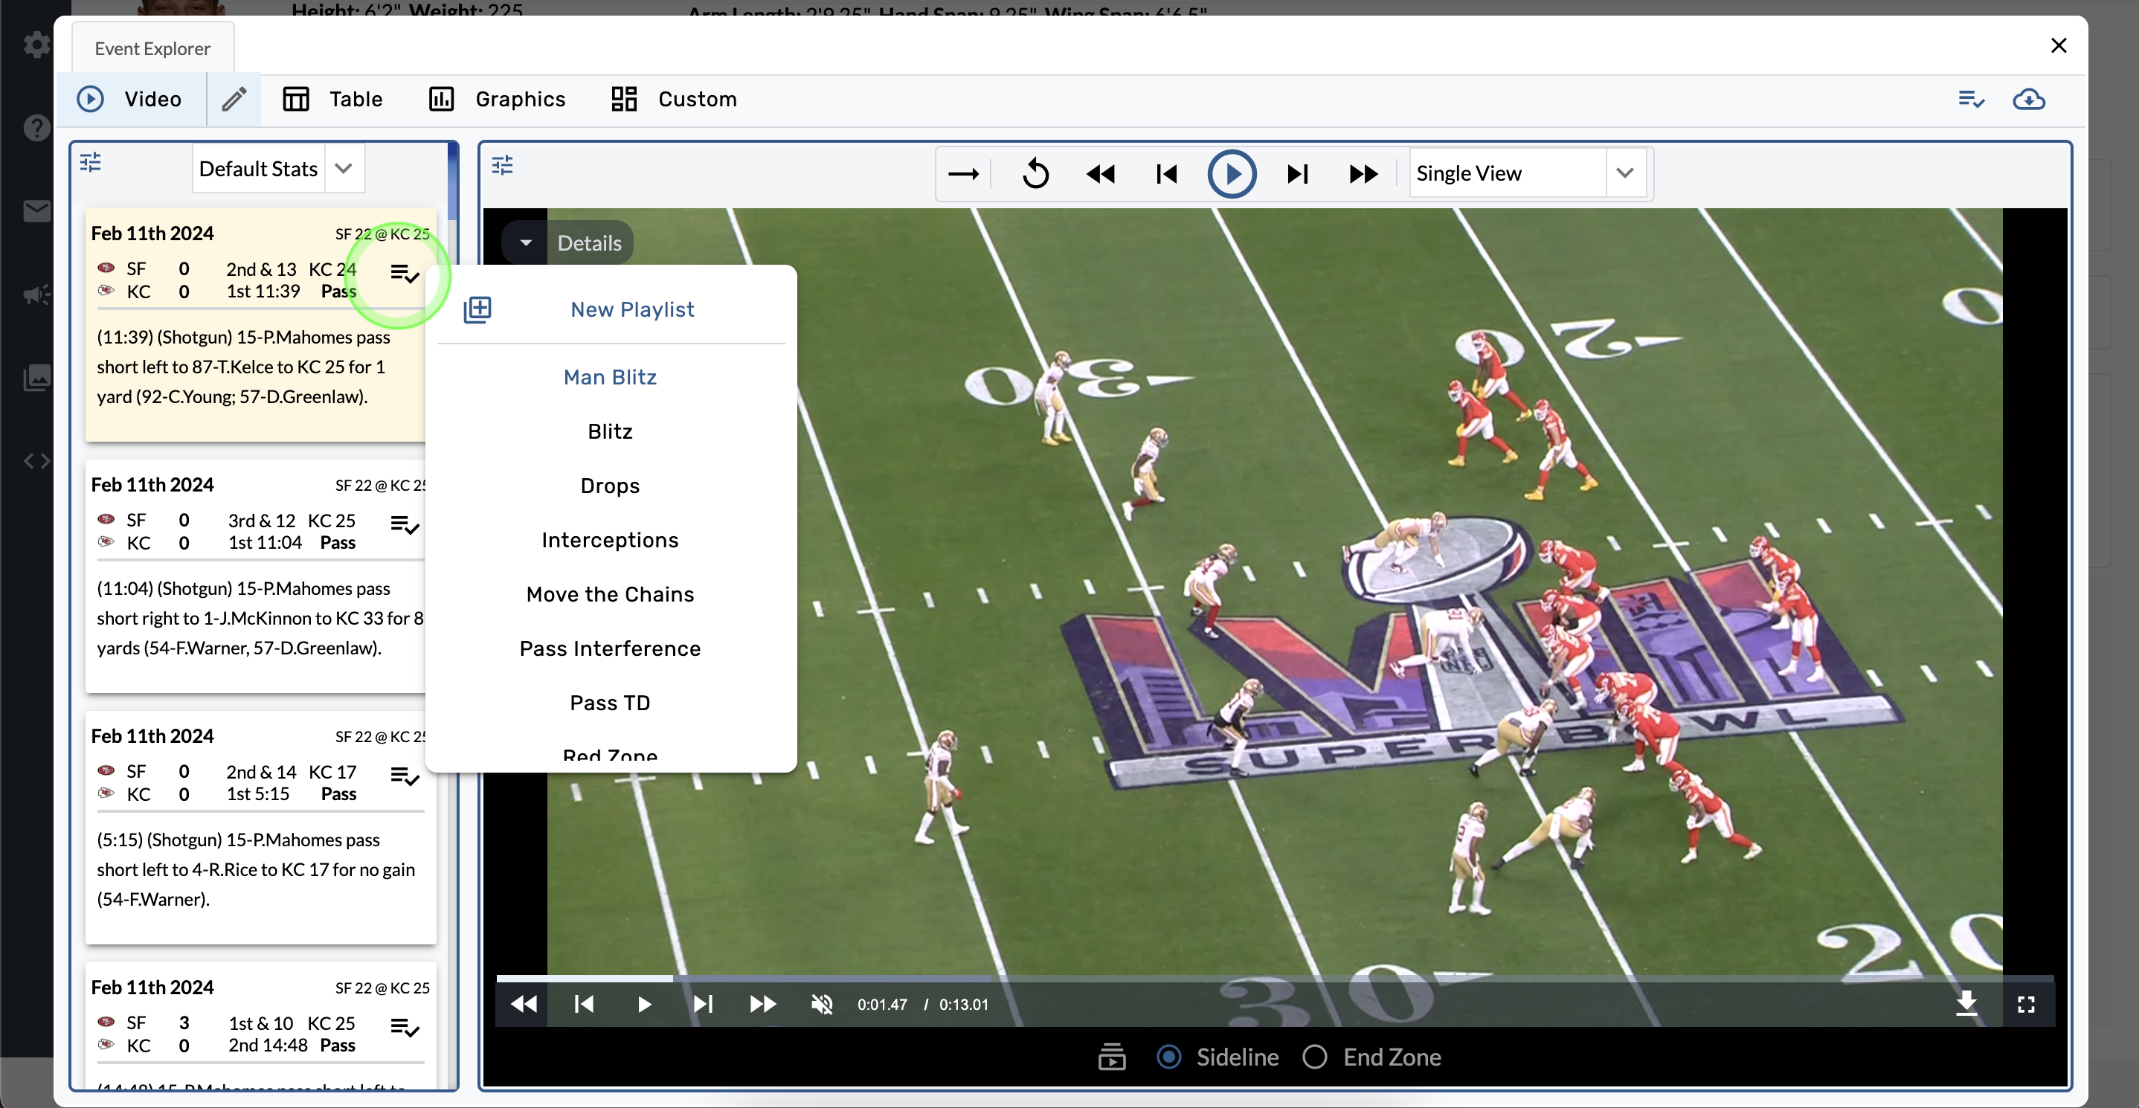Click the New Playlist plus icon
2139x1108 pixels.
[477, 309]
